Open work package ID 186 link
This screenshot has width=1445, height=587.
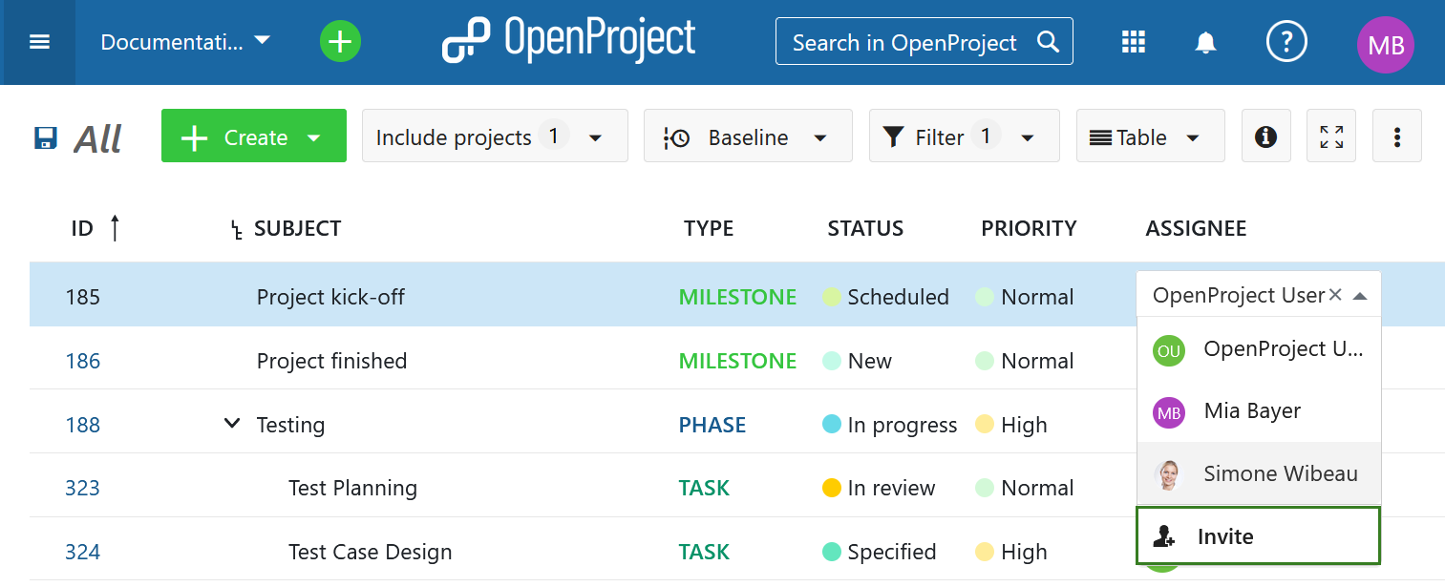click(x=83, y=361)
